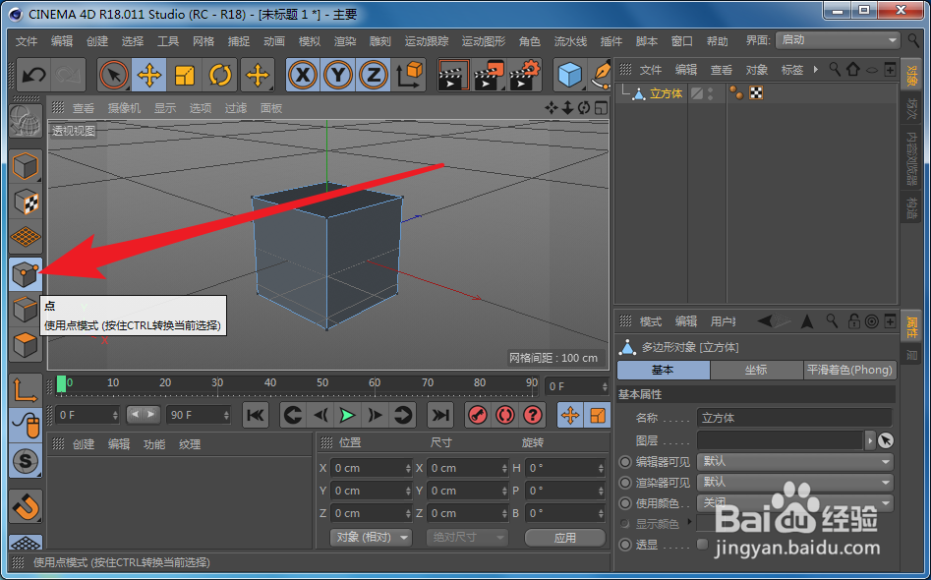
Task: Click the layer picker arrow next to 图层
Action: [885, 440]
